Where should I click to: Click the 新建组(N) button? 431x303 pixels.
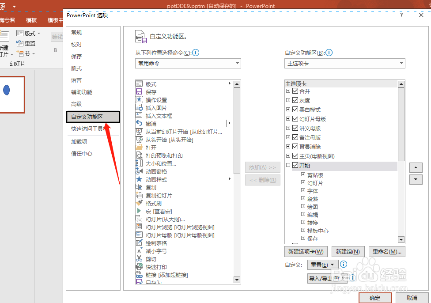point(348,252)
